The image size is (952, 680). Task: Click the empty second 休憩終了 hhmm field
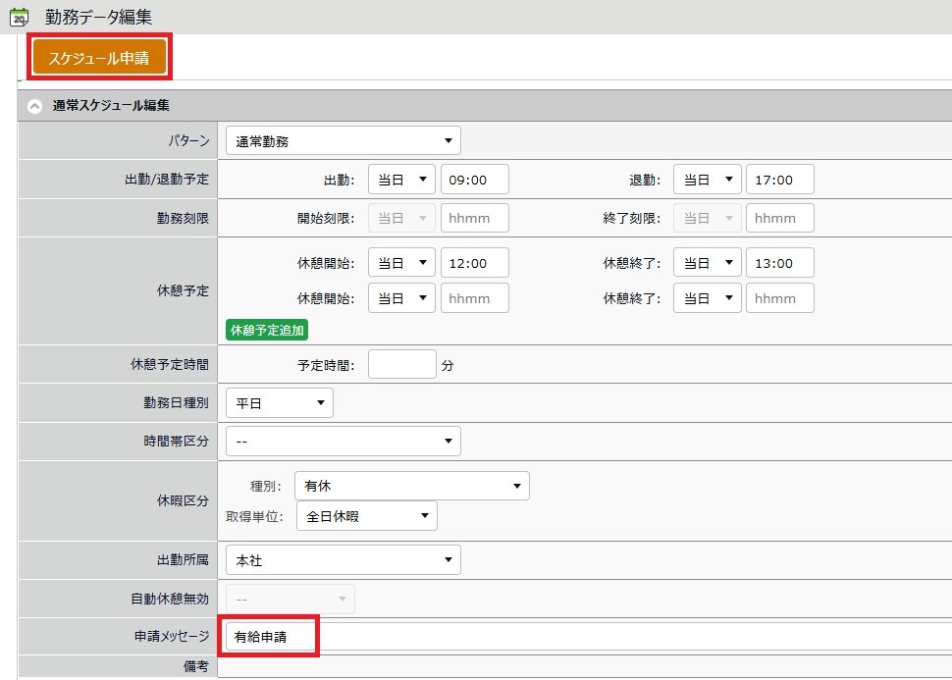tap(780, 298)
